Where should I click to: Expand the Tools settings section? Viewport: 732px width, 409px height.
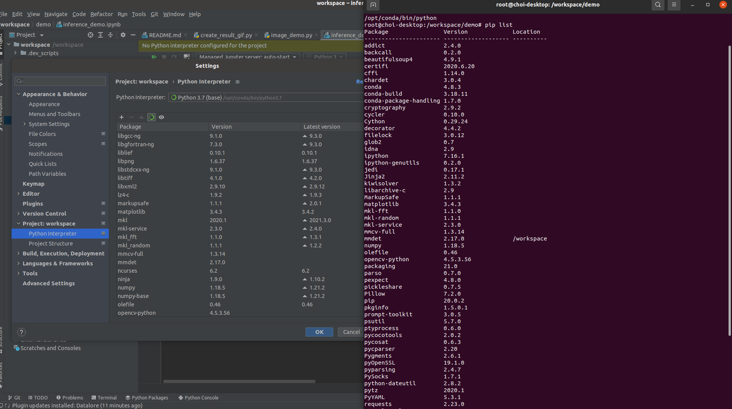18,273
